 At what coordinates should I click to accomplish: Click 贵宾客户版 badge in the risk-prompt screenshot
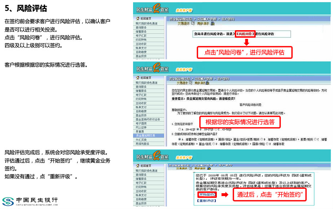click(184, 10)
